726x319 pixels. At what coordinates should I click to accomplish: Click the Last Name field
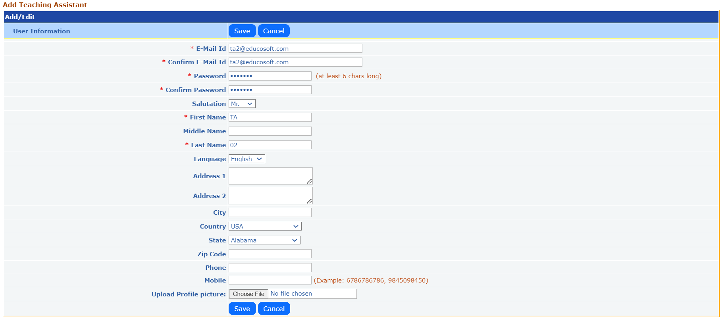coord(270,145)
